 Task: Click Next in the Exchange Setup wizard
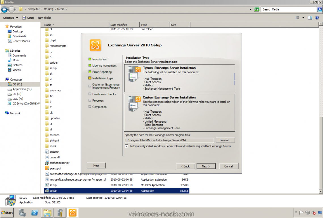click(x=206, y=166)
